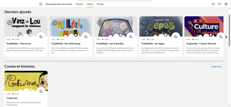231x107 pixels.
Task: Open the My Little Songs thumbnail image
Action: [x=71, y=26]
